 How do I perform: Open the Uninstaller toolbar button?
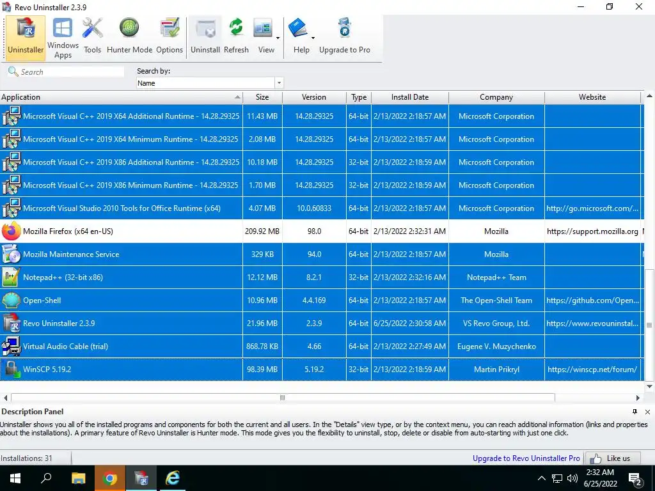tap(26, 38)
